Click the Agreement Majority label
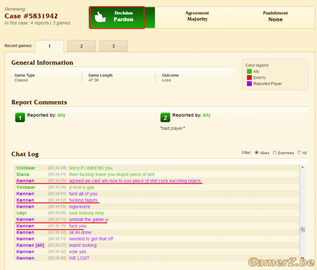 197,16
